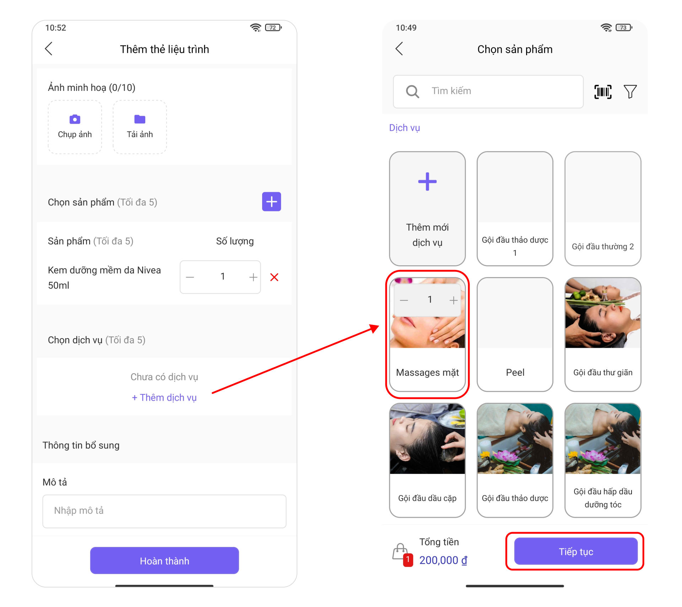The image size is (682, 607).
Task: Click the Nhập mô tả description field
Action: [164, 511]
